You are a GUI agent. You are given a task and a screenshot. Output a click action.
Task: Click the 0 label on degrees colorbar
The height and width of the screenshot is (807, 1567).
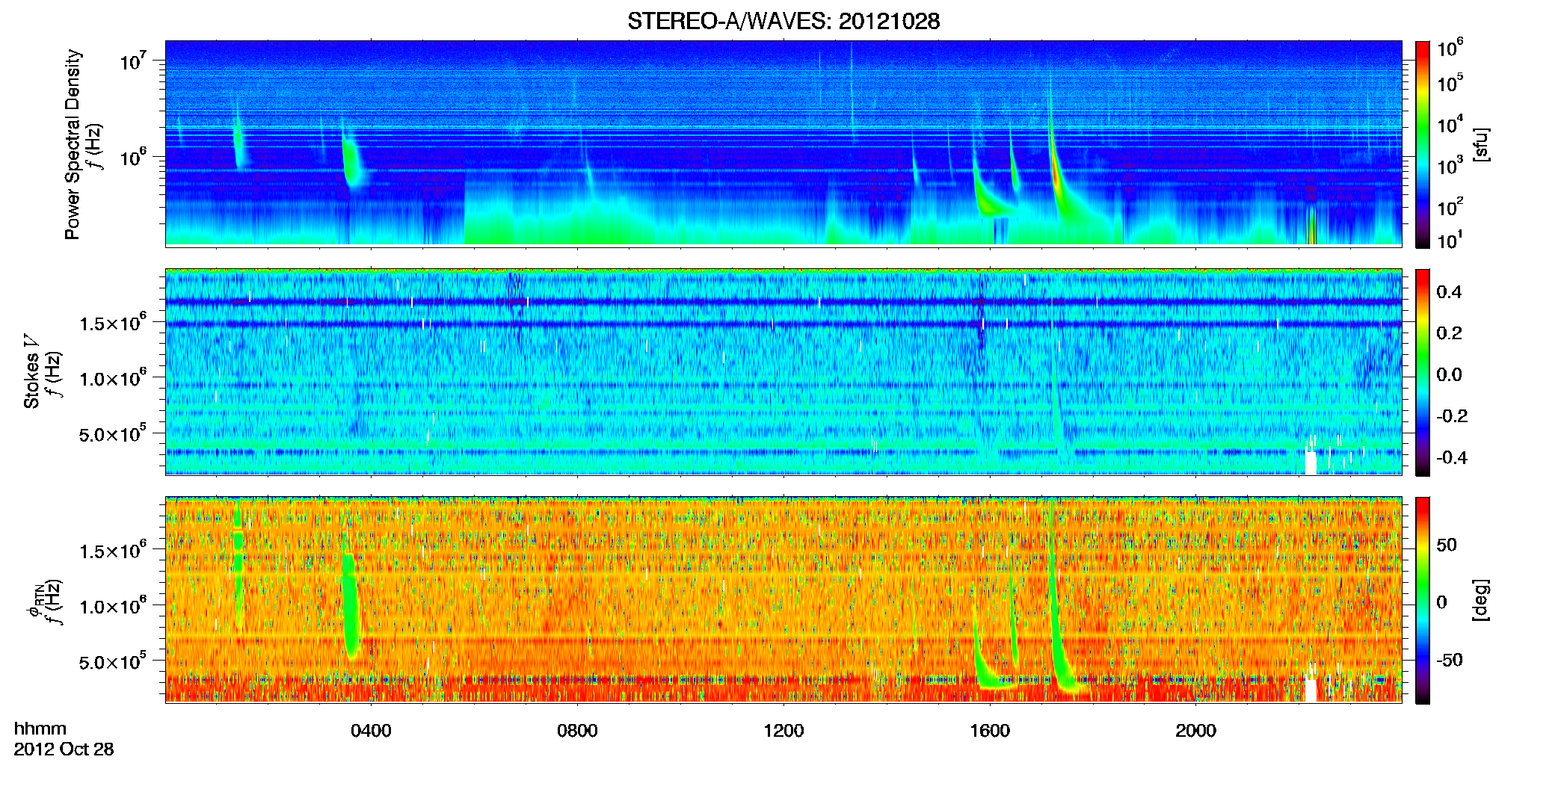(x=1441, y=602)
